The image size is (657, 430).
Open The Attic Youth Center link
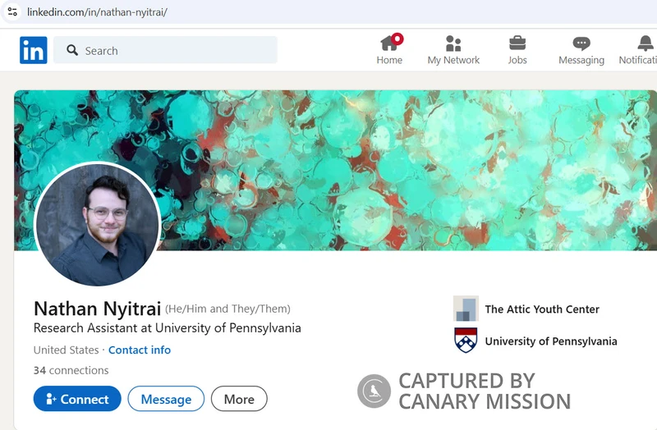click(542, 309)
